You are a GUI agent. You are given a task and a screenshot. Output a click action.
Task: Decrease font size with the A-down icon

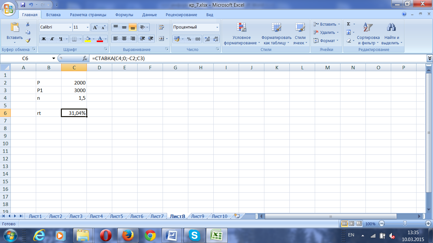[x=104, y=28]
